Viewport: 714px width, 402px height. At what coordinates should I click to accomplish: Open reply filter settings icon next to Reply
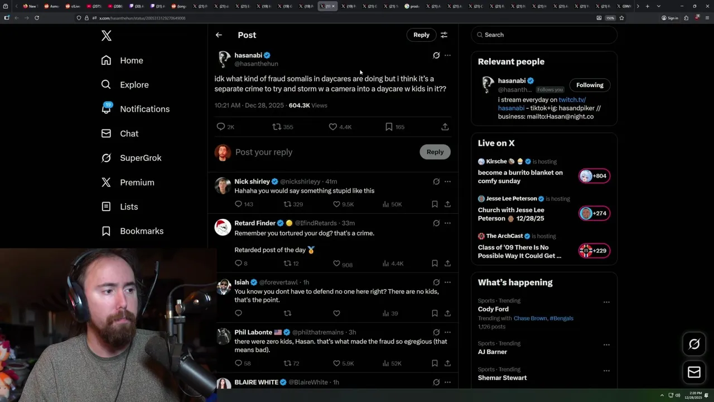(444, 35)
